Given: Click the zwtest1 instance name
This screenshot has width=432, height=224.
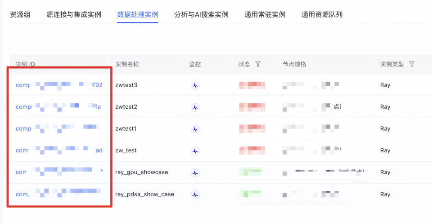Looking at the screenshot, I should [126, 128].
